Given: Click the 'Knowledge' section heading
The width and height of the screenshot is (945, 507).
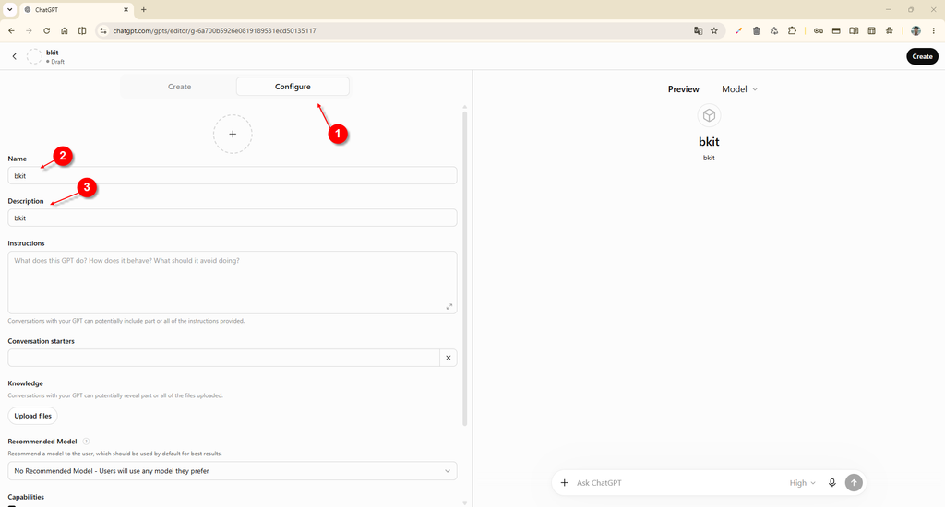Looking at the screenshot, I should click(x=25, y=383).
